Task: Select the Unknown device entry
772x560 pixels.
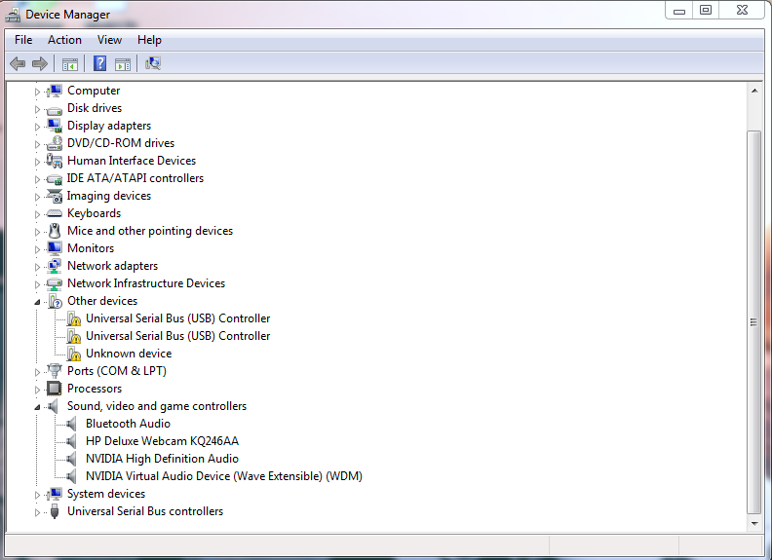Action: 129,354
